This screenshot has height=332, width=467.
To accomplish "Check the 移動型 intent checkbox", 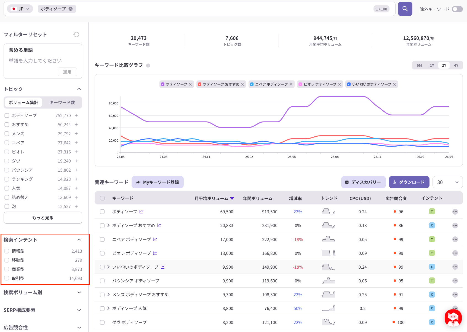I will tap(7, 260).
